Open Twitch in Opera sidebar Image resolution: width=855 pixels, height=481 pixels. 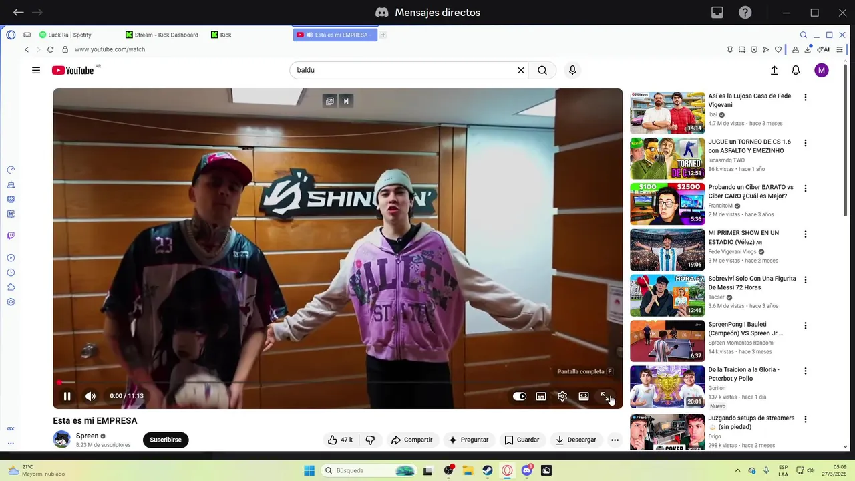click(x=11, y=236)
